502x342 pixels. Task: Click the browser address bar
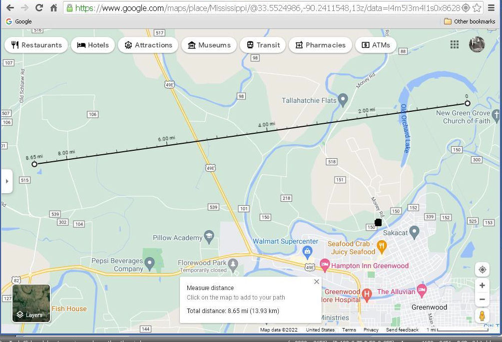pyautogui.click(x=265, y=8)
